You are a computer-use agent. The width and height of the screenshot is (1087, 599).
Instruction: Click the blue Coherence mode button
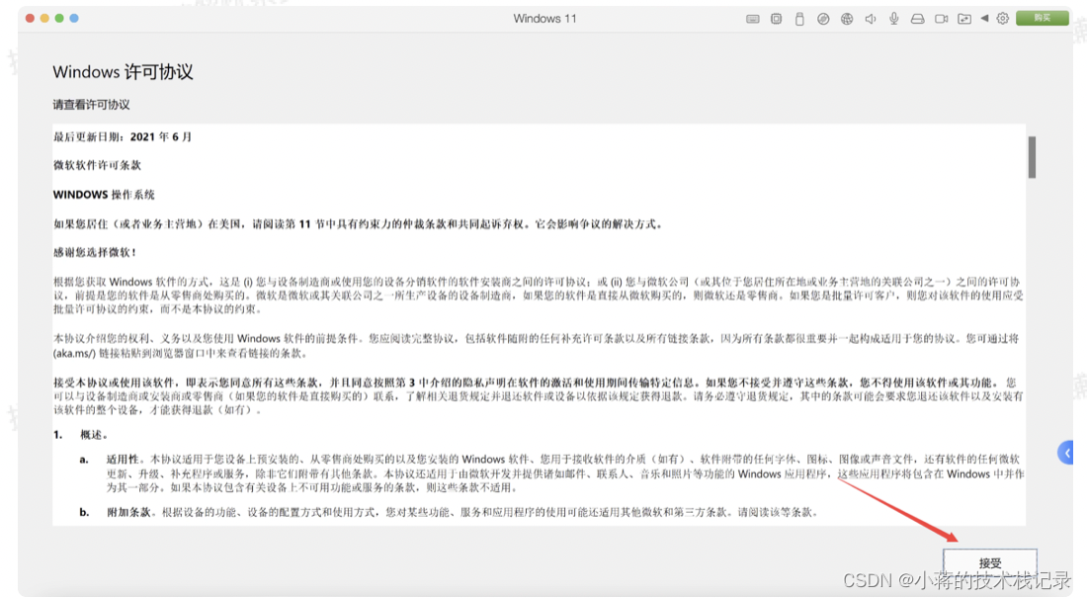[74, 18]
